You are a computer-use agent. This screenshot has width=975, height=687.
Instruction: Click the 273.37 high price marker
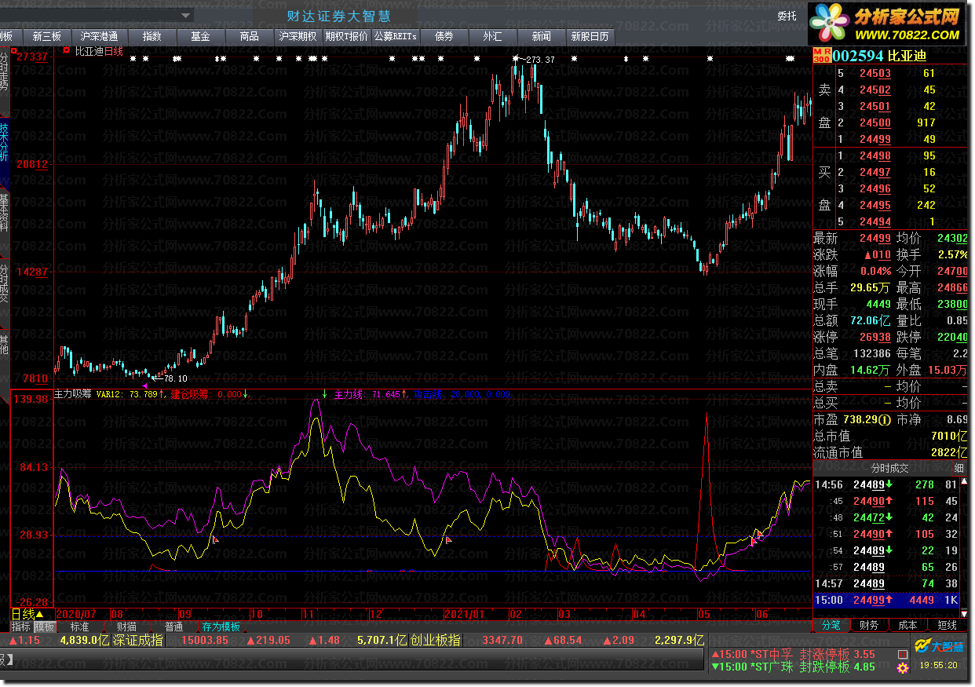540,60
